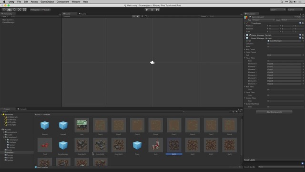
Task: Click the Rows input field
Action: pyautogui.click(x=285, y=47)
